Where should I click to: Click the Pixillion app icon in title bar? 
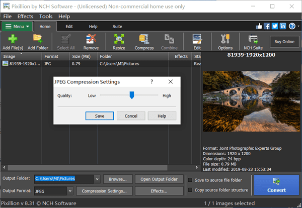[7, 6]
